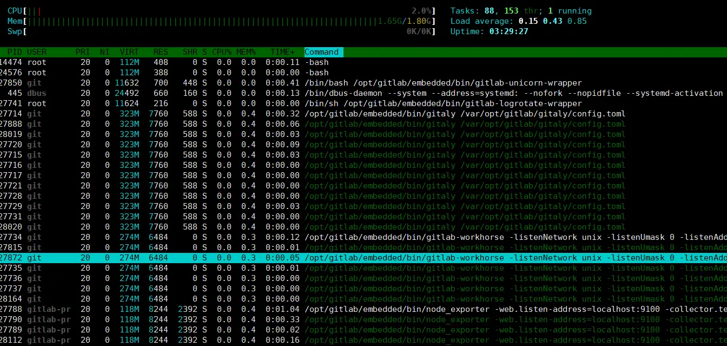
Task: Sort by the CPU% column header
Action: [x=222, y=52]
